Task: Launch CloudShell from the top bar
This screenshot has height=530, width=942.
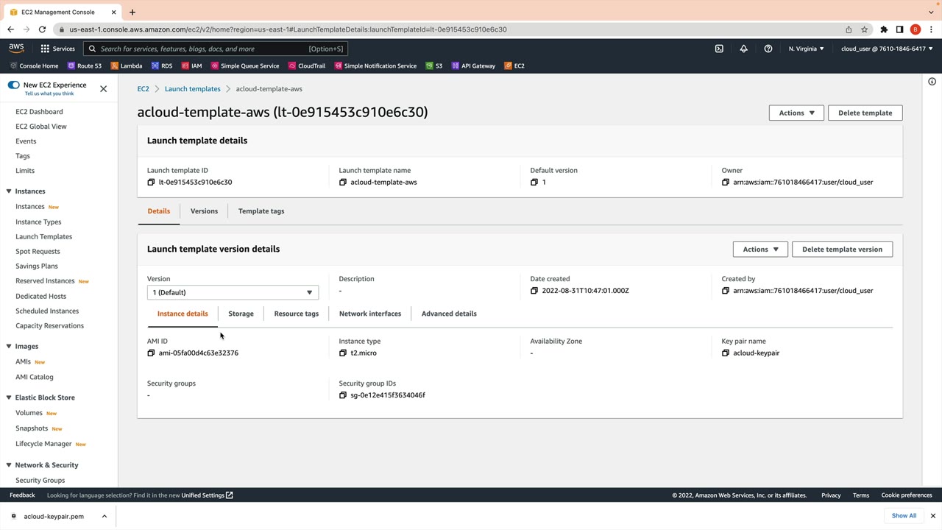Action: [x=719, y=49]
